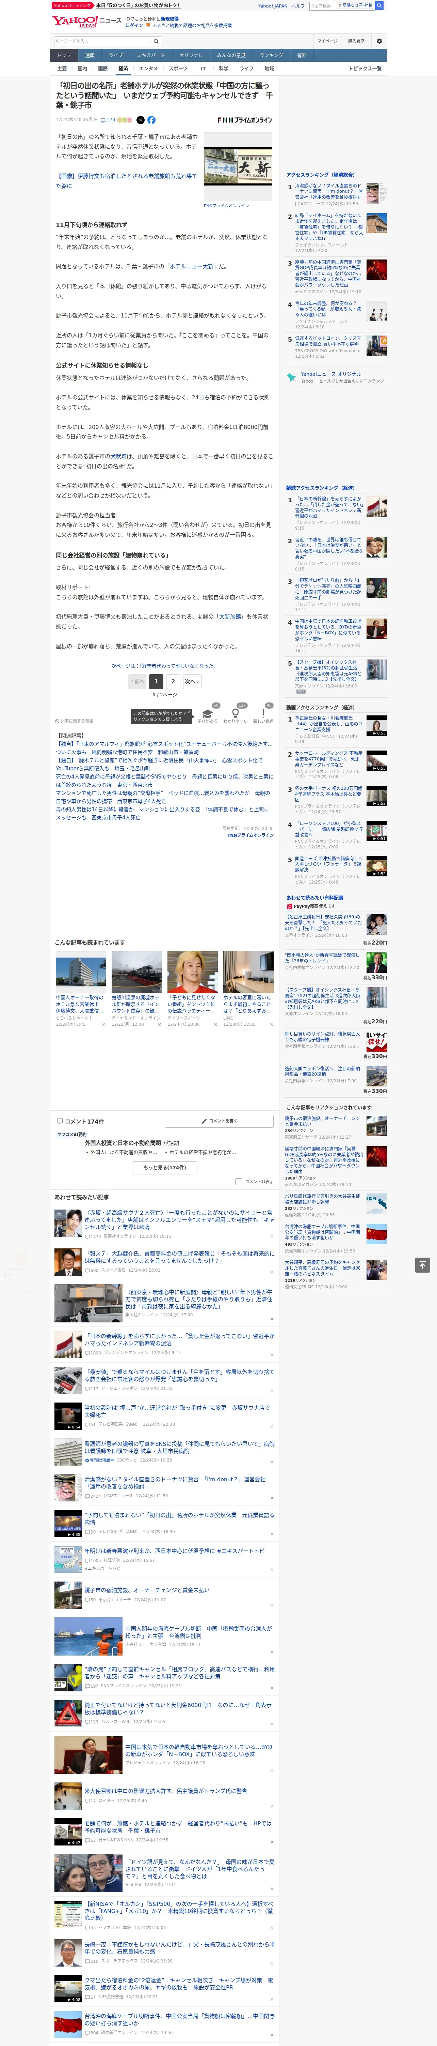Open the 科学 category
This screenshot has width=437, height=2046.
tap(224, 68)
